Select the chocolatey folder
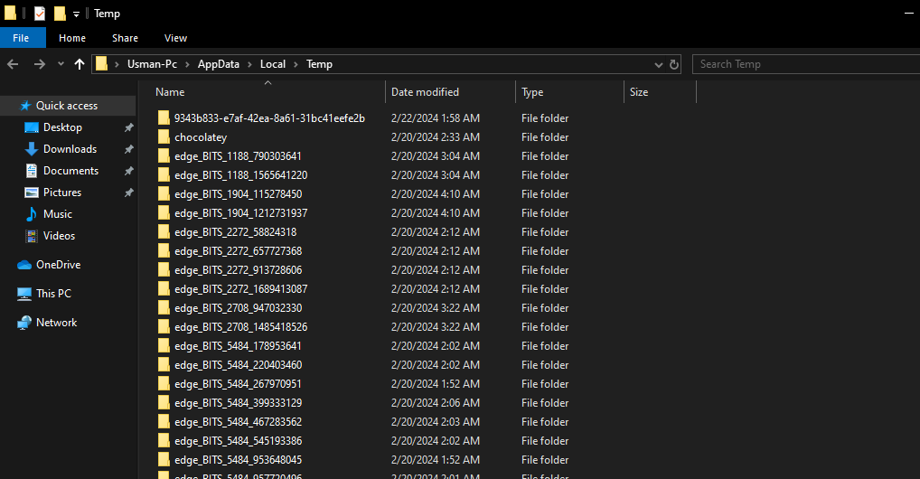This screenshot has height=479, width=920. tap(201, 137)
